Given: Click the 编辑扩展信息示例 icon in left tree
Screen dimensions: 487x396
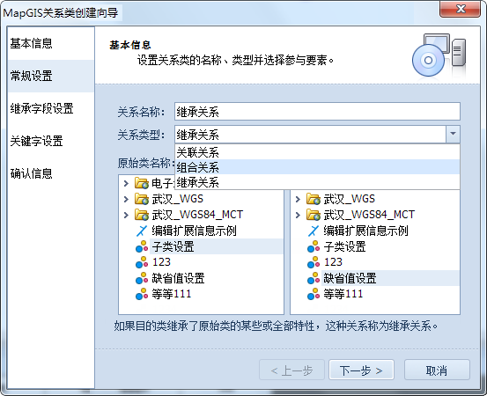Looking at the screenshot, I should pyautogui.click(x=142, y=231).
